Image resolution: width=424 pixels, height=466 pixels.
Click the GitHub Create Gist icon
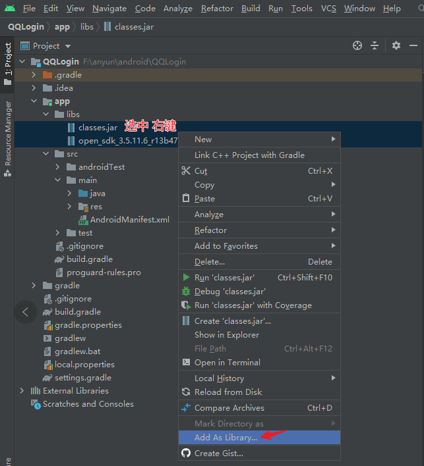[x=186, y=453]
